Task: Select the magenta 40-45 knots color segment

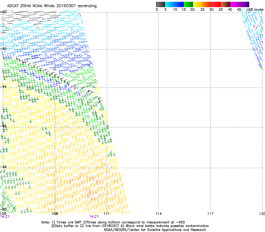Action: [x=235, y=4]
